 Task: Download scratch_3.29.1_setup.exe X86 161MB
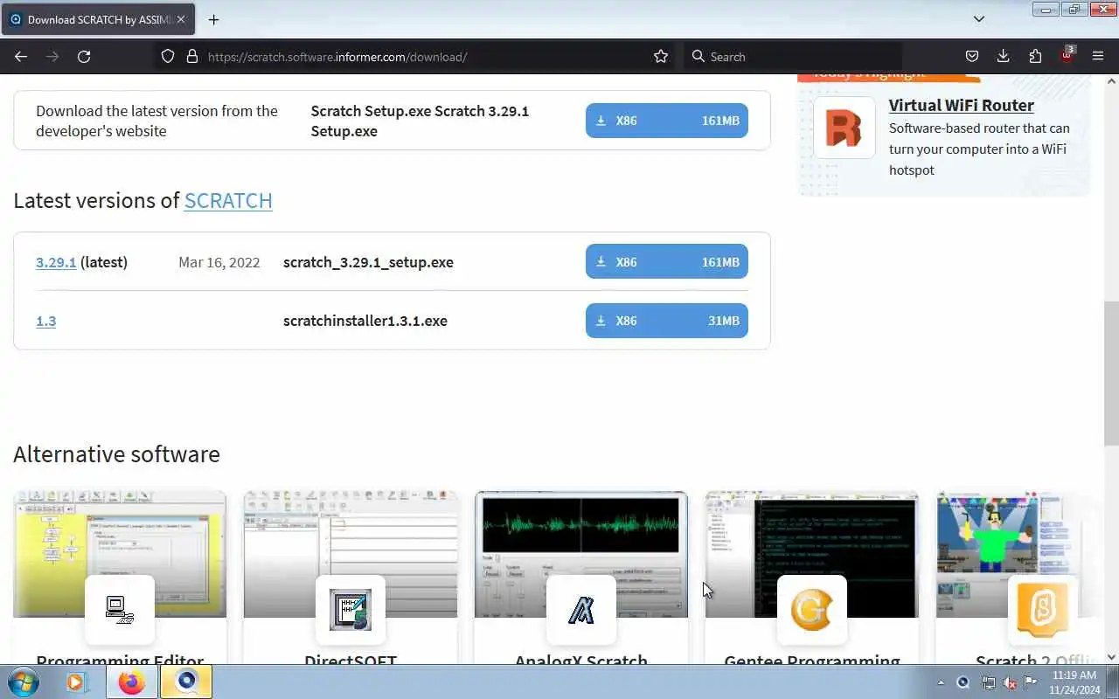coord(666,261)
